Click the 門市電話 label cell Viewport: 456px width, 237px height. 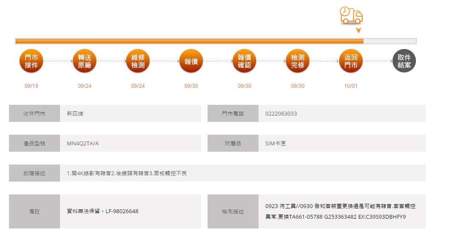(233, 113)
